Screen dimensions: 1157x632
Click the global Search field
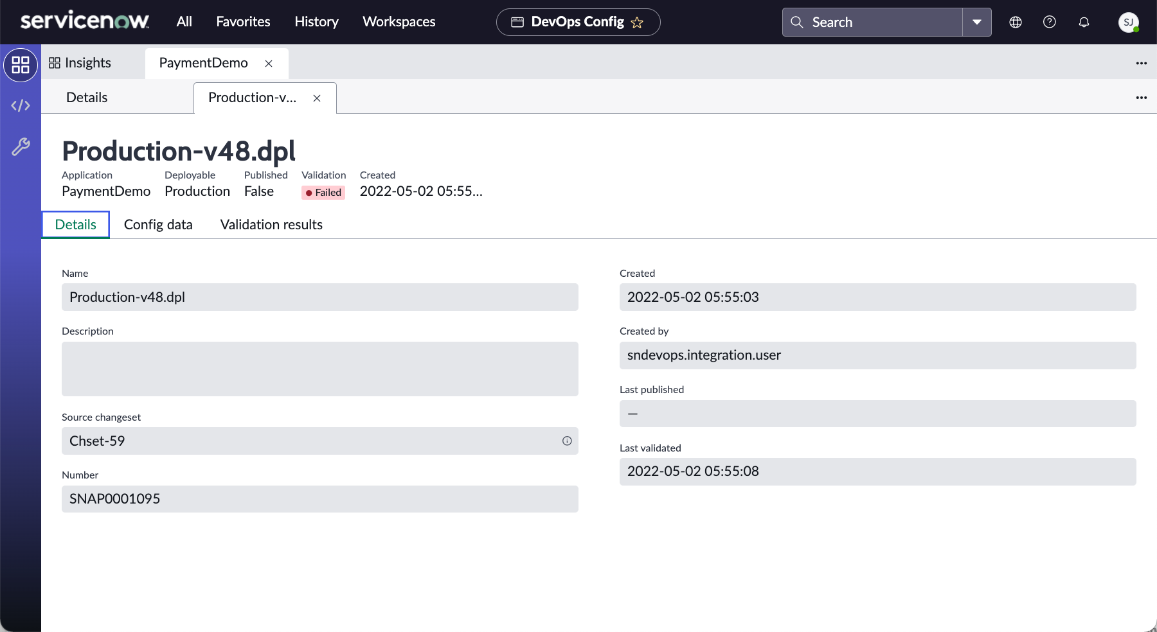[x=872, y=22]
